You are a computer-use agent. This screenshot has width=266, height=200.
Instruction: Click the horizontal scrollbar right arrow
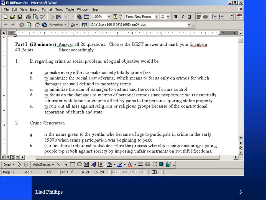236,157
